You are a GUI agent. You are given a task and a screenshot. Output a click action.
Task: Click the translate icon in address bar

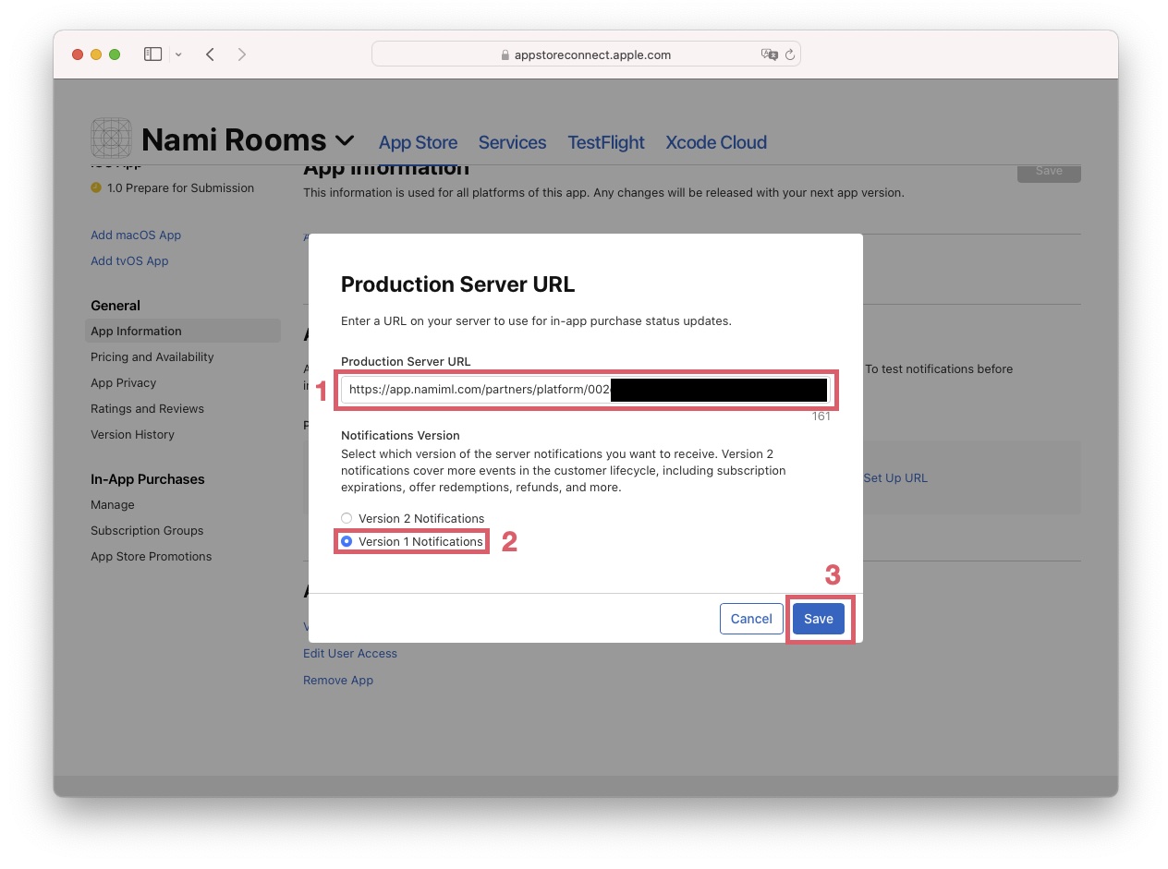pos(769,54)
